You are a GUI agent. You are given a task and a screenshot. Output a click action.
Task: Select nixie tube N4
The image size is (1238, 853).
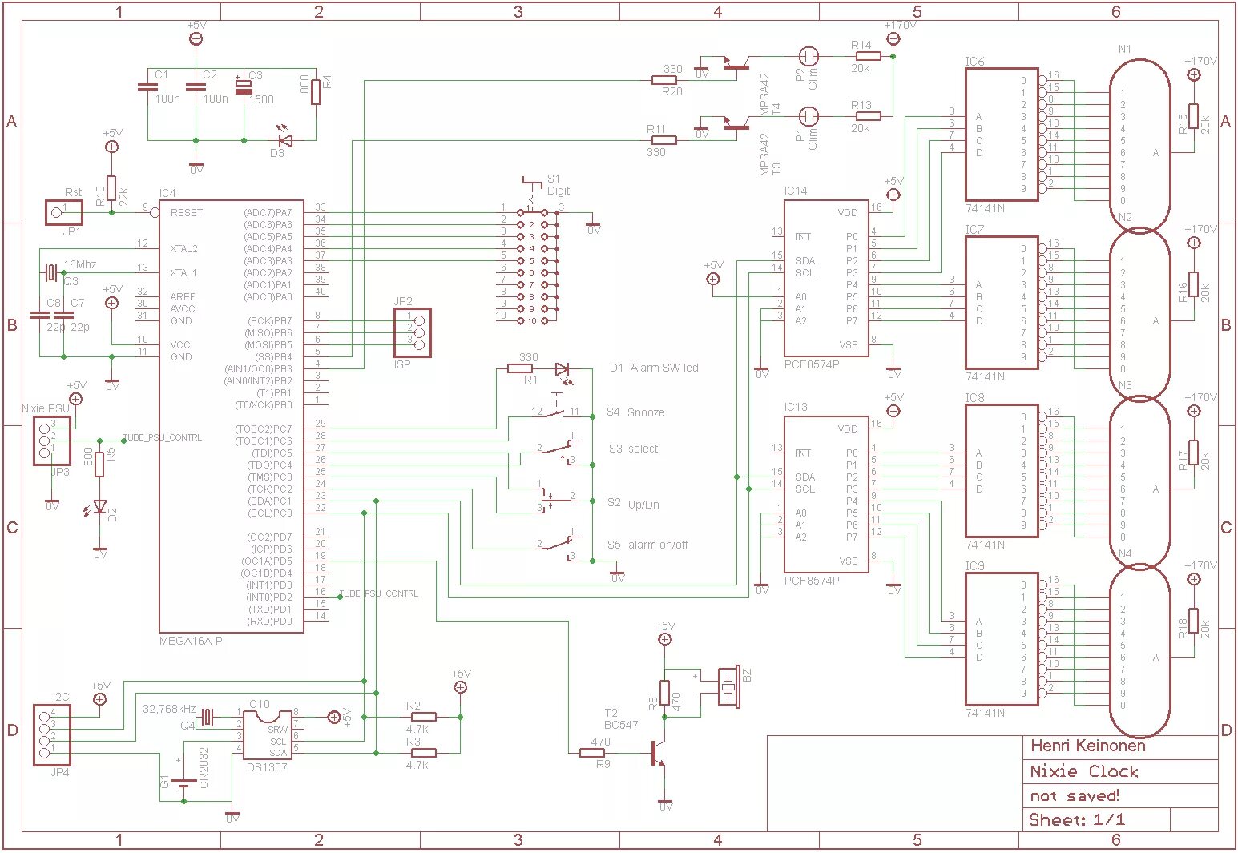coord(1139,650)
